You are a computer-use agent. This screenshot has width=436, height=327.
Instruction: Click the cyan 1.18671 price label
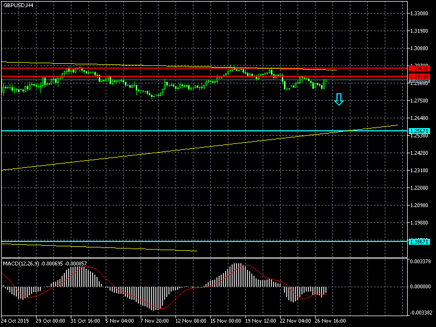[x=419, y=241]
